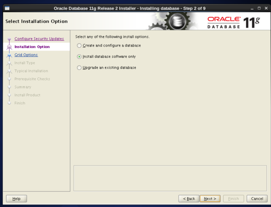271x207 pixels.
Task: Maximize the installer window
Action: point(259,8)
